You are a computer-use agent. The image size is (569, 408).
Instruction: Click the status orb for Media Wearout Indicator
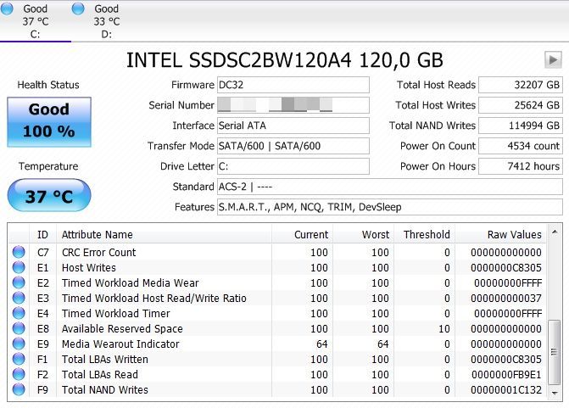(x=19, y=344)
